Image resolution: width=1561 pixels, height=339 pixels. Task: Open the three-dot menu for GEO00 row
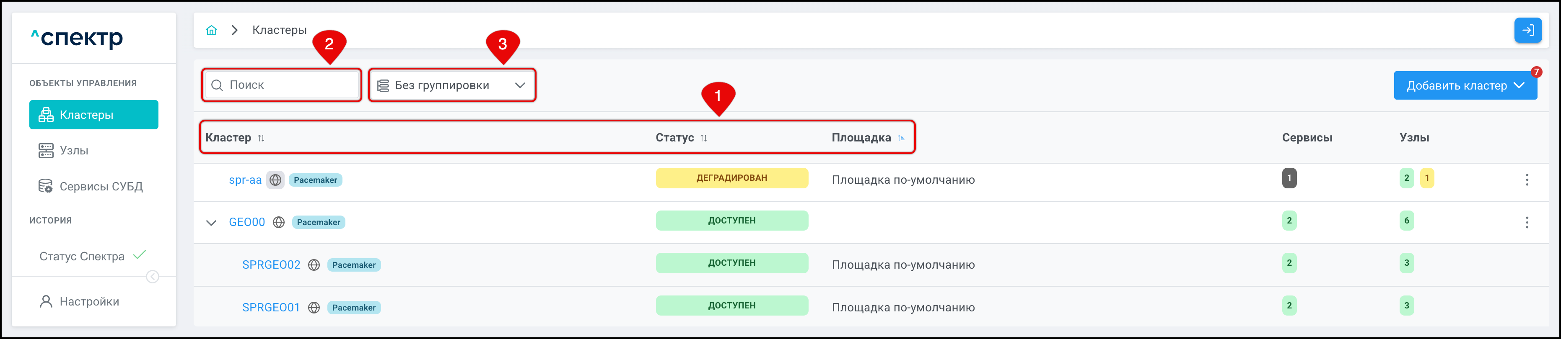[1527, 222]
